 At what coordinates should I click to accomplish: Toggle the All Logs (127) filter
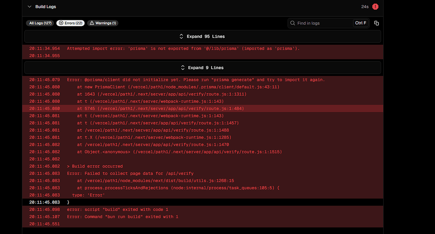[x=40, y=23]
